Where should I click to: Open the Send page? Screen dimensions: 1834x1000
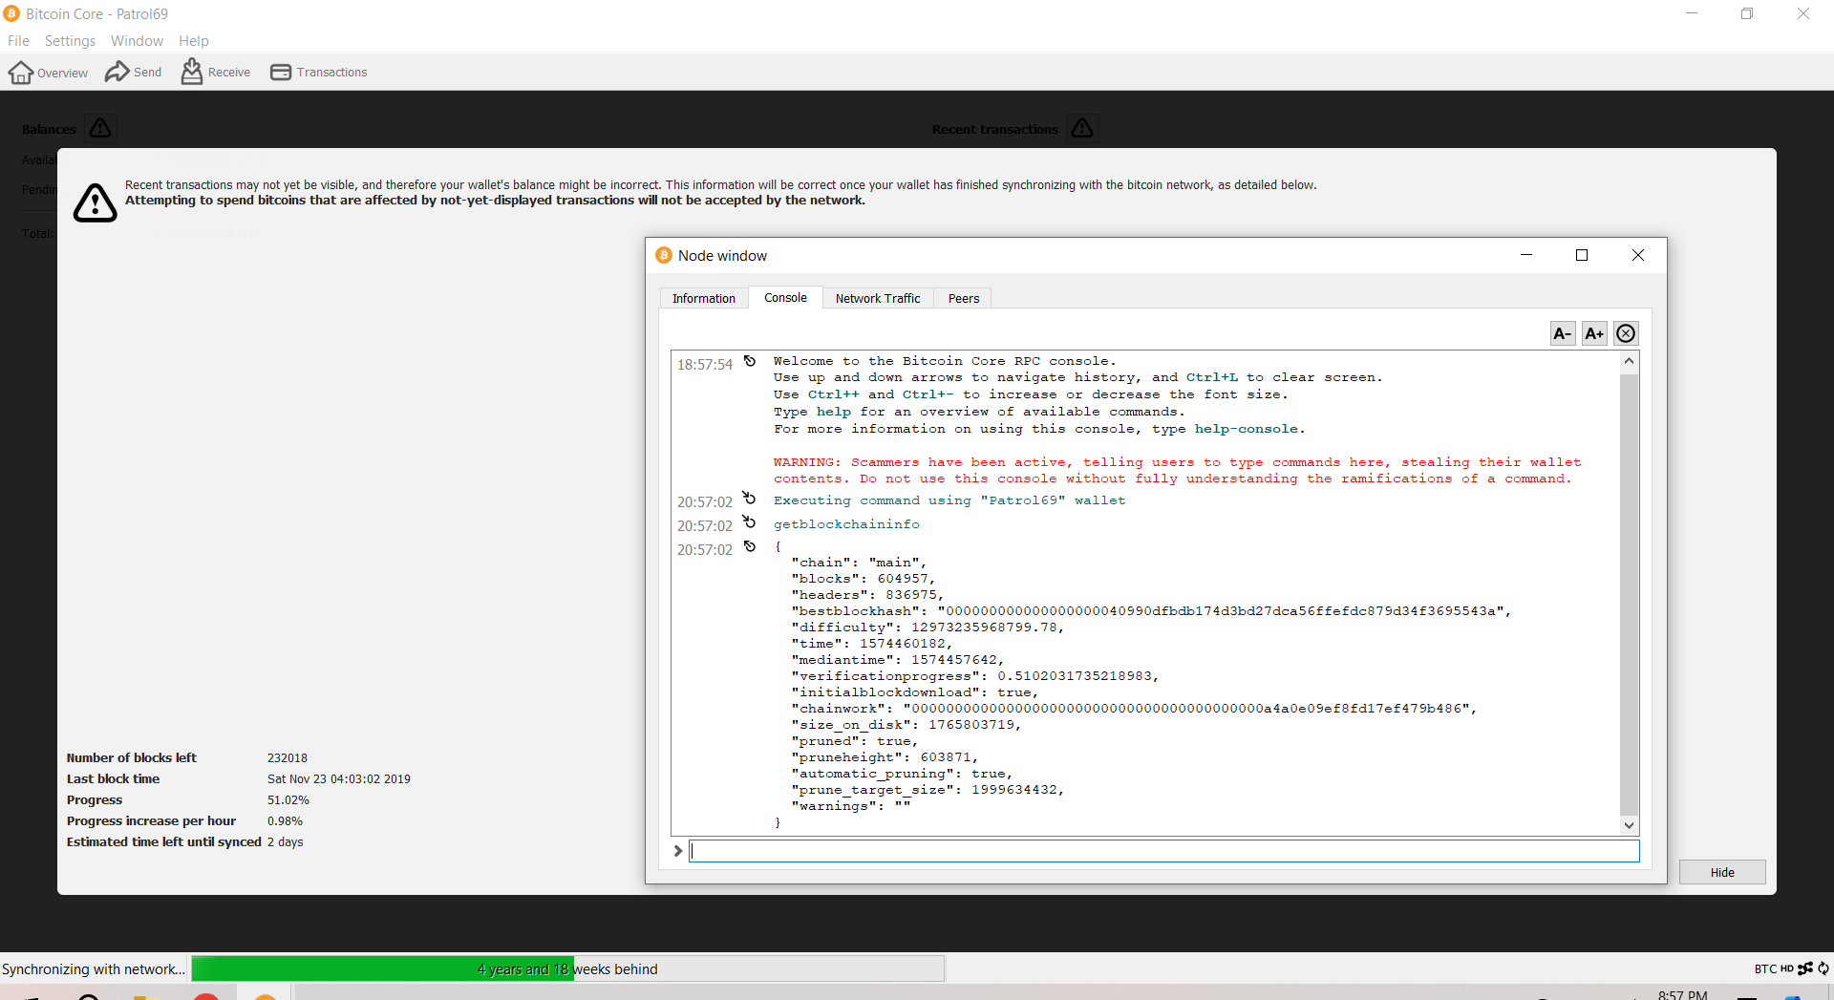coord(133,73)
